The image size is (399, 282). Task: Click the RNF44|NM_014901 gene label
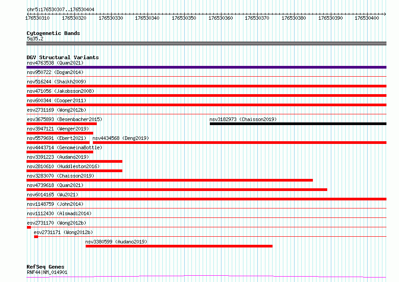(47, 272)
